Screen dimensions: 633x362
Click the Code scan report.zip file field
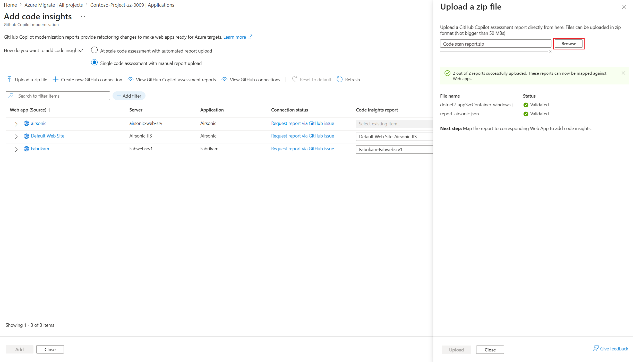pos(495,44)
